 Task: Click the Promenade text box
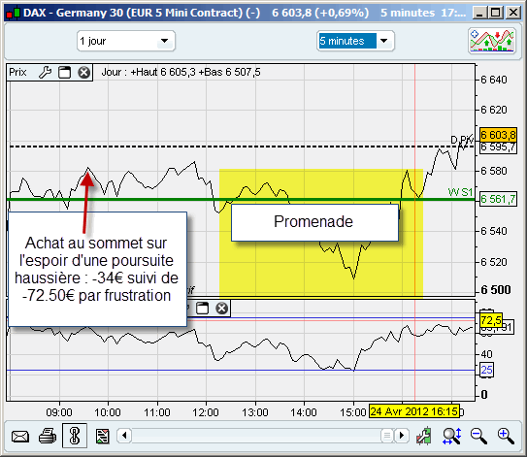pos(314,222)
